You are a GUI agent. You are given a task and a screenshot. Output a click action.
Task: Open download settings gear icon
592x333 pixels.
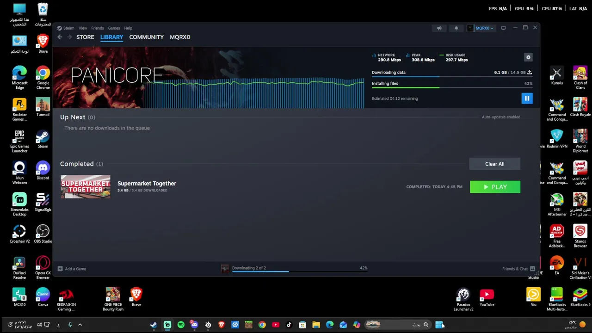(x=528, y=57)
